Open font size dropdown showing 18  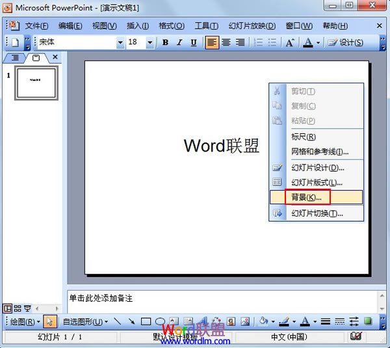[150, 42]
